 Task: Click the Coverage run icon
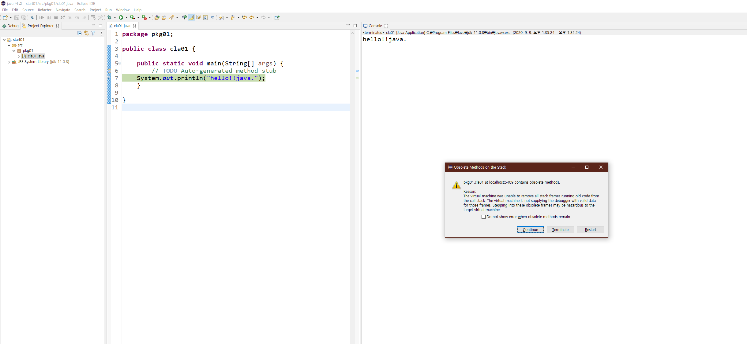click(132, 17)
